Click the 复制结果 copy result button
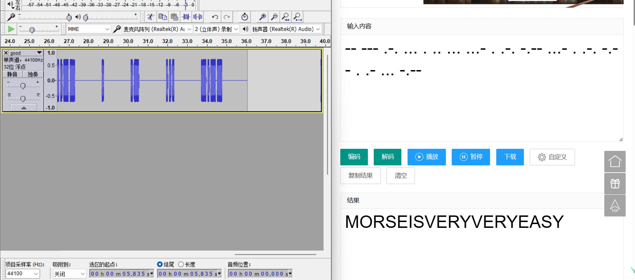635x280 pixels. click(360, 176)
